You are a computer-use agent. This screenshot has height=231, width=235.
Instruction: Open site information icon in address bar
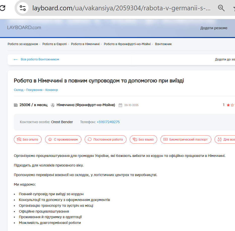[x=23, y=8]
